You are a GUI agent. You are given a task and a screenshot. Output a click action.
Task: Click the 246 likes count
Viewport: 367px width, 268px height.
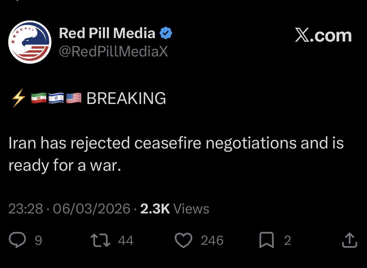pos(212,241)
